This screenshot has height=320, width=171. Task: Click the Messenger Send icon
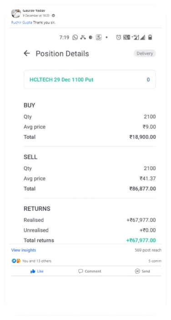(137, 271)
